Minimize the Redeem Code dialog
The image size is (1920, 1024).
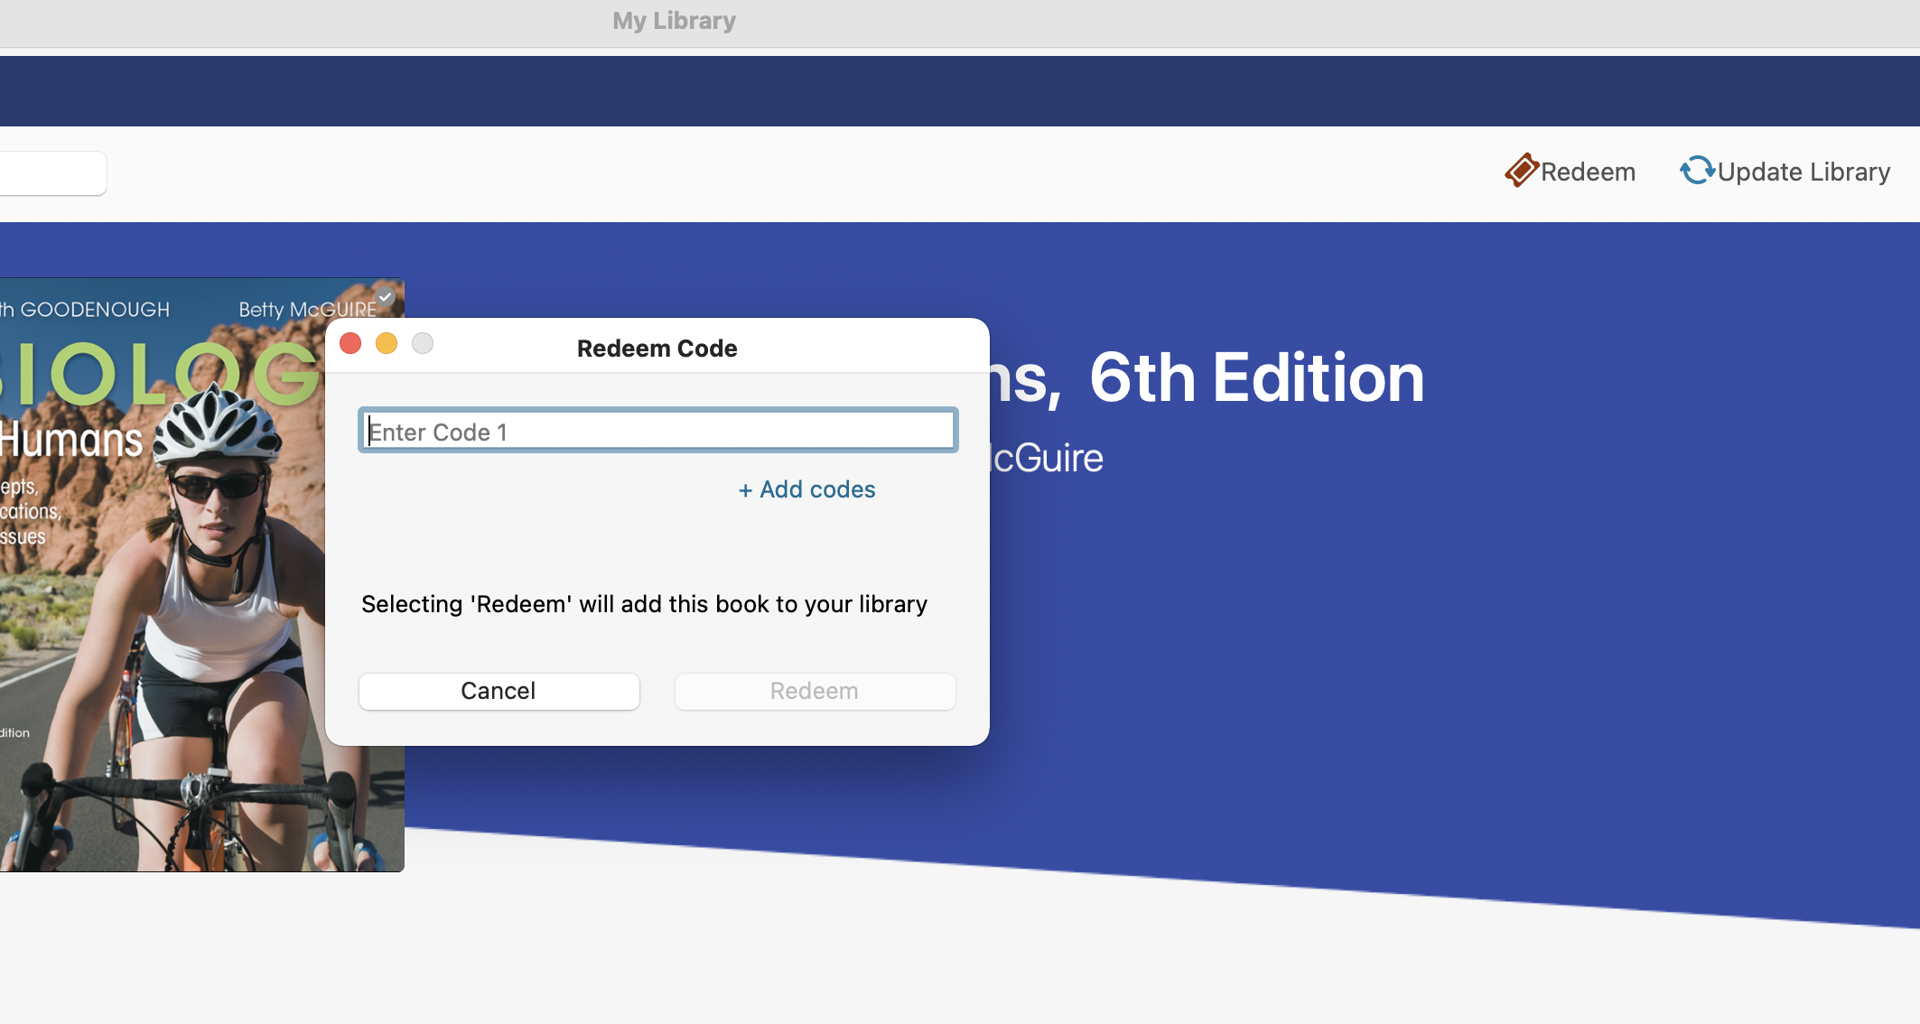(387, 343)
